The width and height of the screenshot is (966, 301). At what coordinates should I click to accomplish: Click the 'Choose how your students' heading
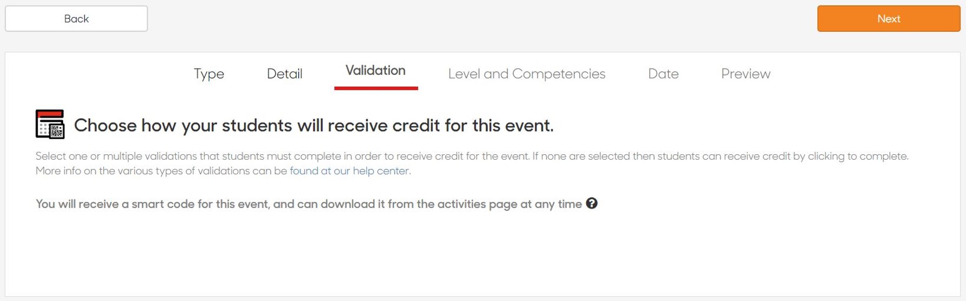click(313, 125)
